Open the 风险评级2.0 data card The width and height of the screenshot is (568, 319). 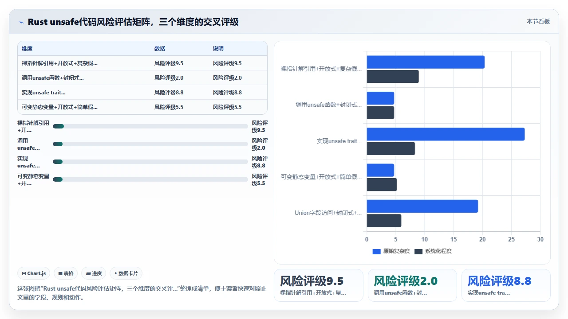[x=412, y=285]
